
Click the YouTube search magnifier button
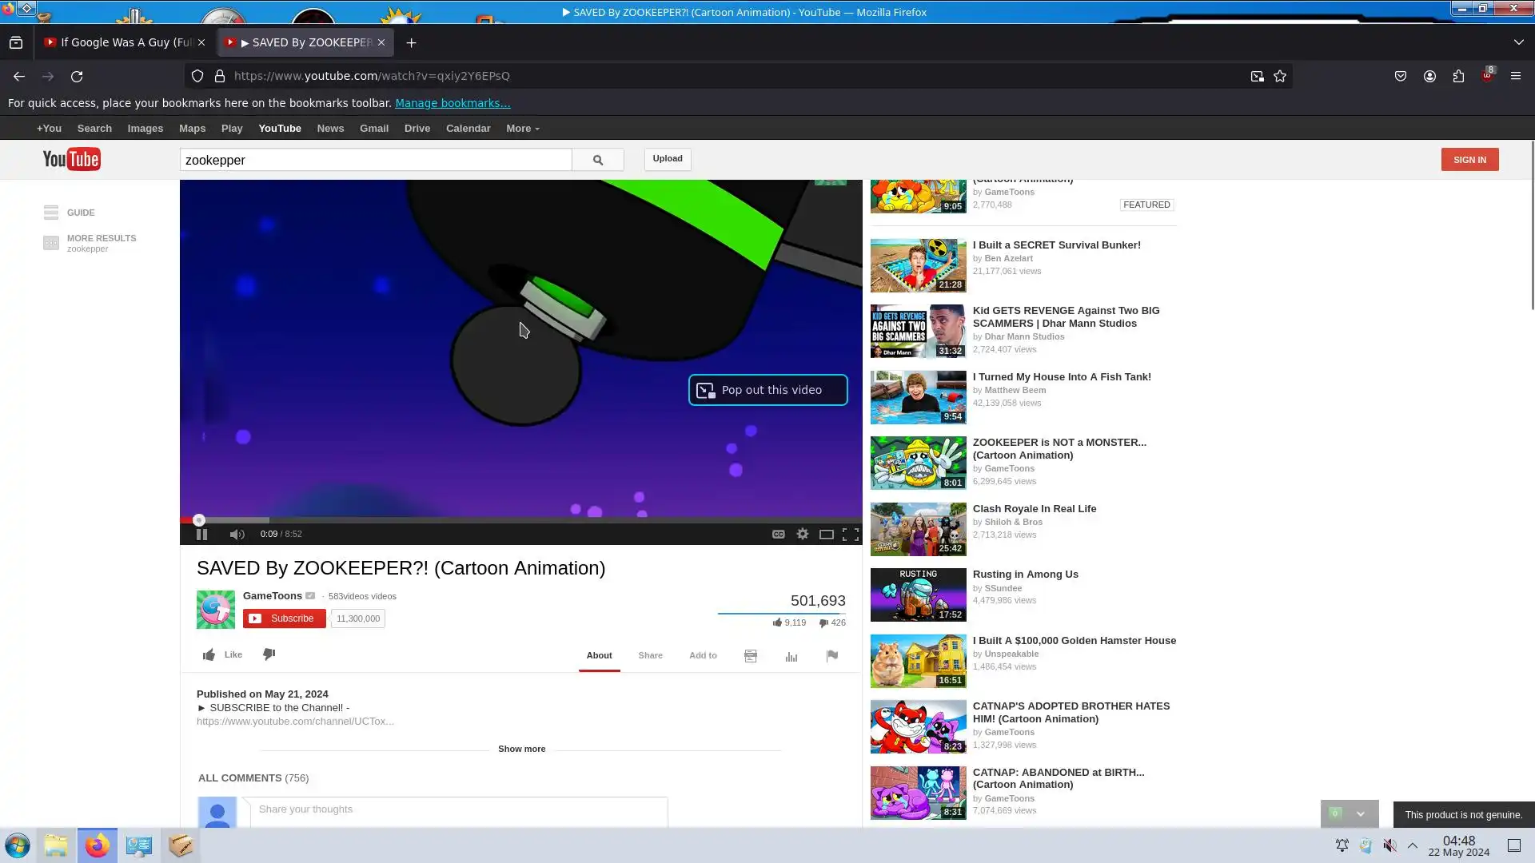click(x=597, y=160)
